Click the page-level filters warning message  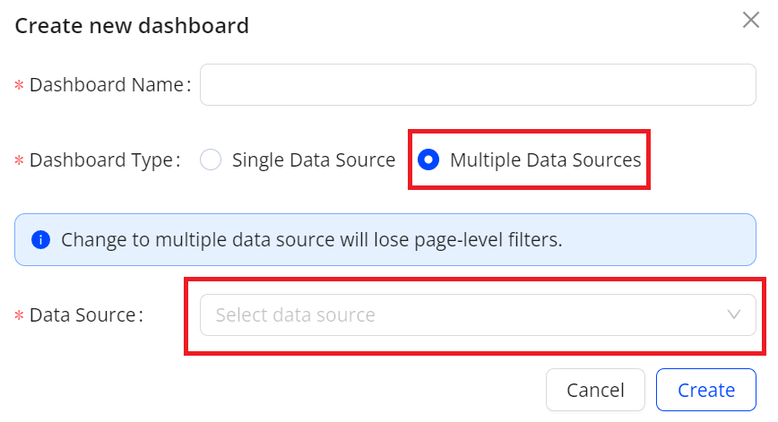pos(311,240)
